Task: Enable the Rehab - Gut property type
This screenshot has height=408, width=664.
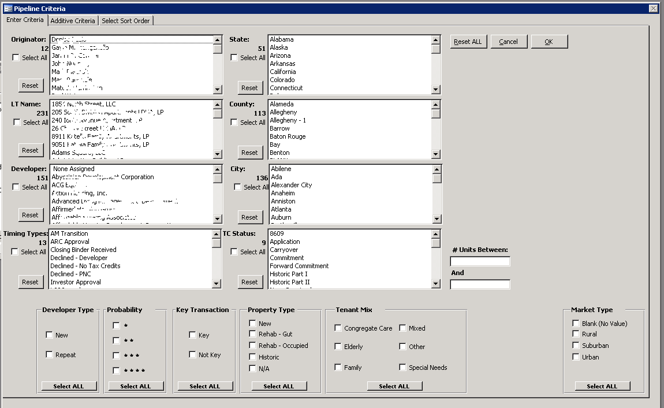Action: (252, 334)
